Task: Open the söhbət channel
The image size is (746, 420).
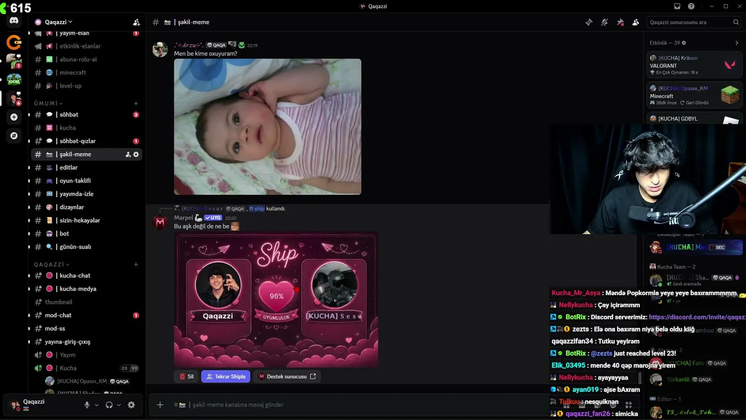Action: coord(86,115)
